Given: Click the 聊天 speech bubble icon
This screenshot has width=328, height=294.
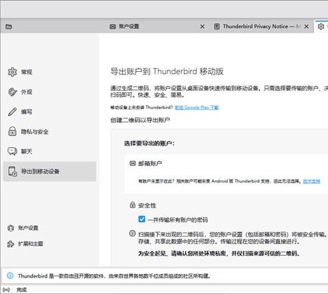Looking at the screenshot, I should (12, 151).
